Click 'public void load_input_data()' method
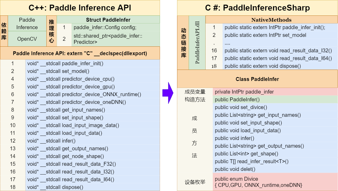Image resolution: width=338 pixels, height=191 pixels. [x=275, y=130]
